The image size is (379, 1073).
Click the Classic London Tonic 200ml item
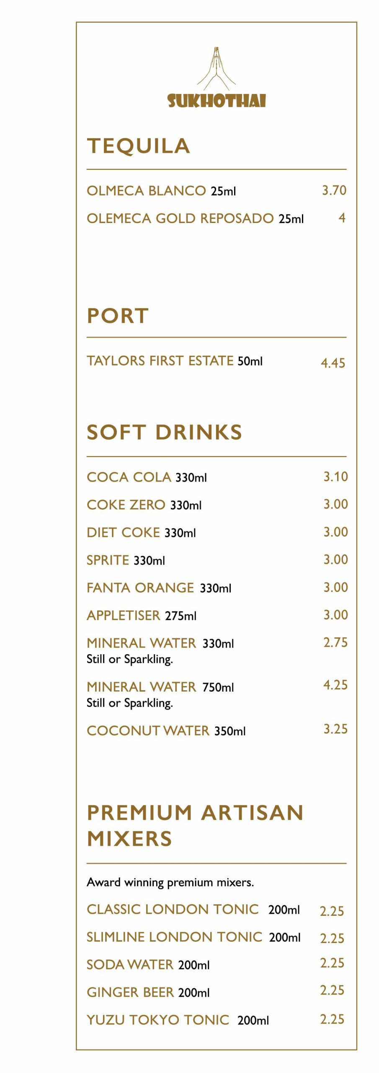coord(193,909)
